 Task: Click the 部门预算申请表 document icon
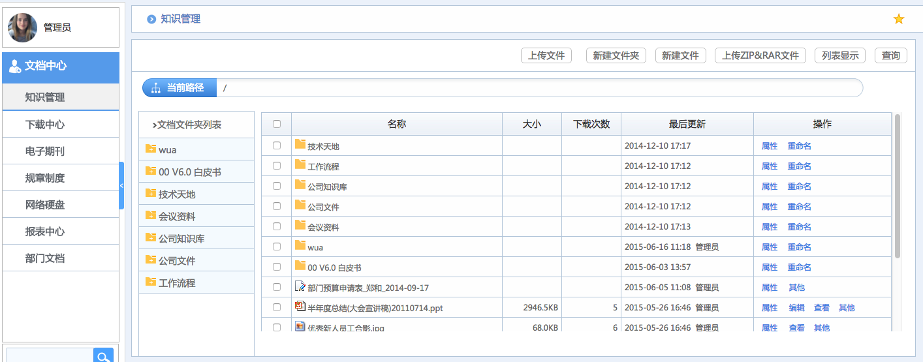tap(300, 286)
